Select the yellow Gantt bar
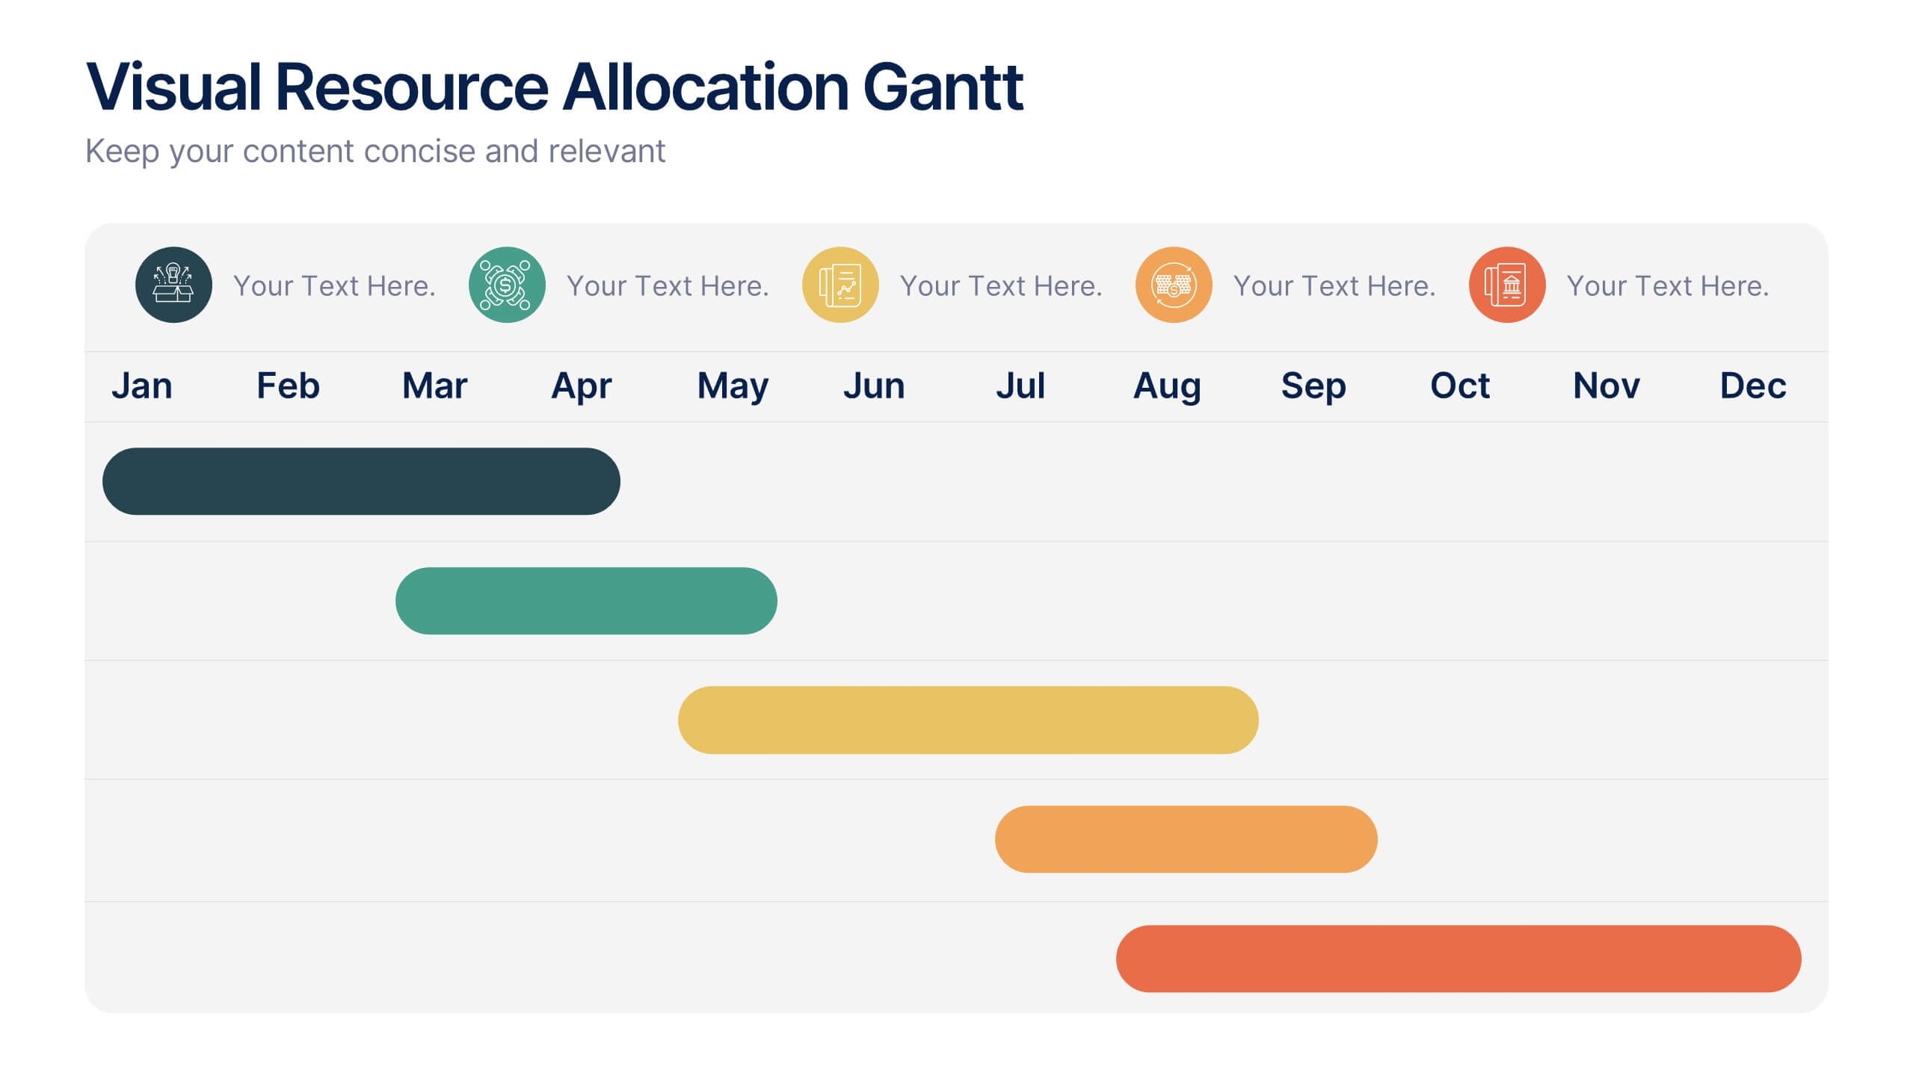The image size is (1913, 1076). point(968,720)
